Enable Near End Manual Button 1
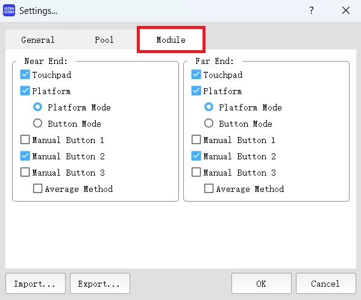 (25, 139)
